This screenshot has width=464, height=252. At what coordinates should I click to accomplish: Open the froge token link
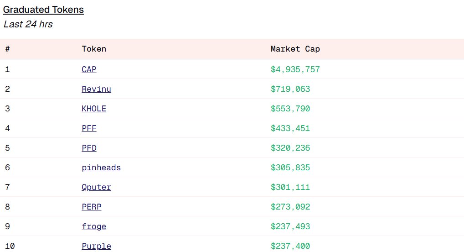94,227
